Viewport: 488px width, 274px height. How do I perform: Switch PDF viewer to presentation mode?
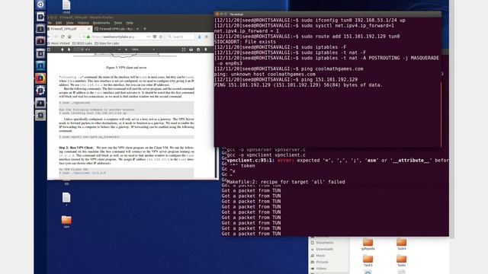pos(184,49)
